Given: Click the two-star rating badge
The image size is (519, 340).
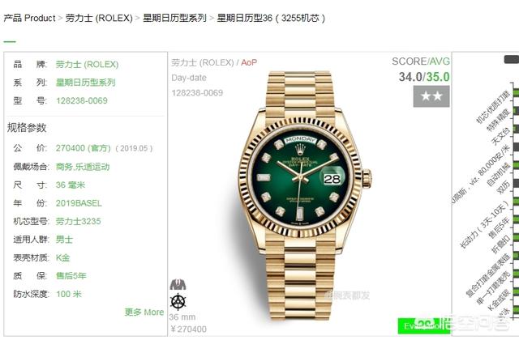Looking at the screenshot, I should [x=431, y=96].
